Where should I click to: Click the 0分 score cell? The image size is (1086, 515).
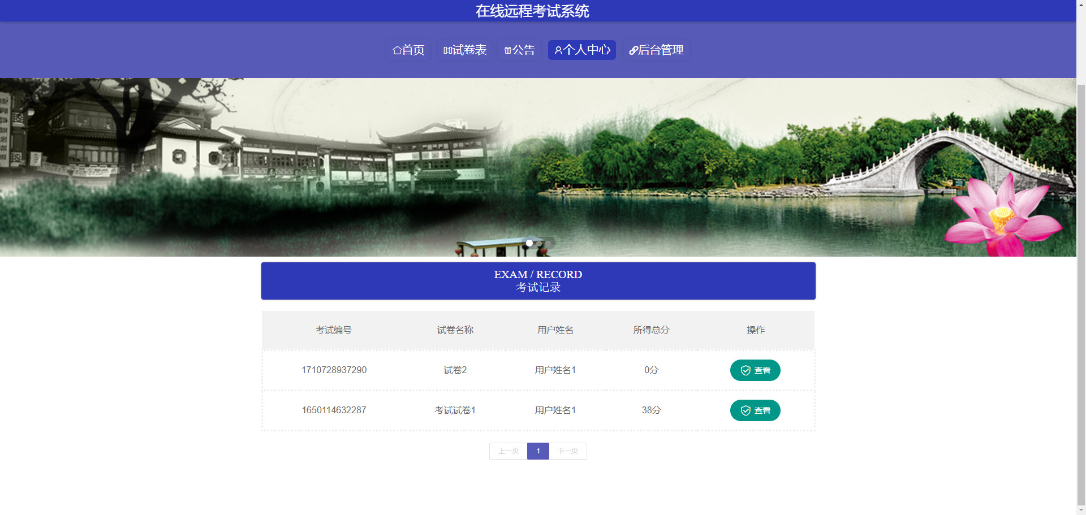[x=651, y=370]
